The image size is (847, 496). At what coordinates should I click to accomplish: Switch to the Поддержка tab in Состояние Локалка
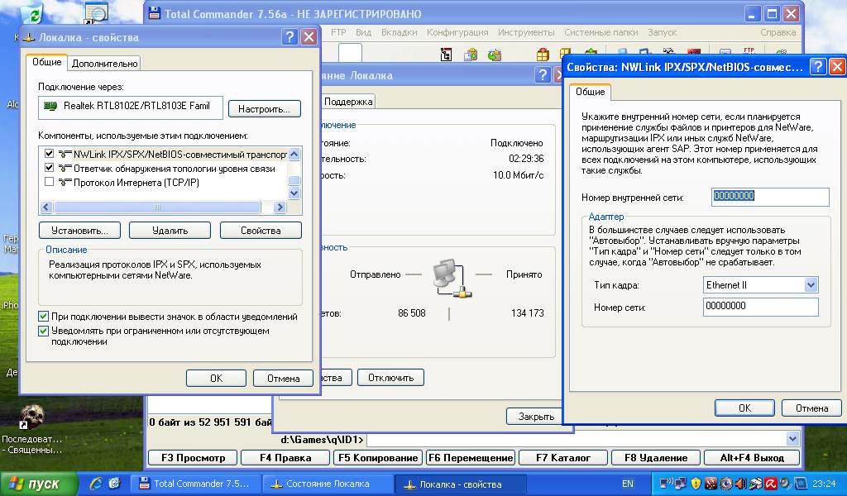click(x=348, y=102)
